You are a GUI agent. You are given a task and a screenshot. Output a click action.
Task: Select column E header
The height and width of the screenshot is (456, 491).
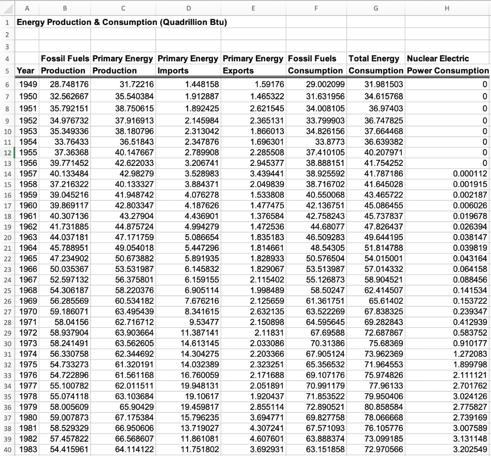click(x=253, y=8)
